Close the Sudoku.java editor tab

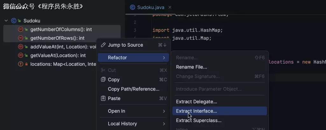pos(170,7)
